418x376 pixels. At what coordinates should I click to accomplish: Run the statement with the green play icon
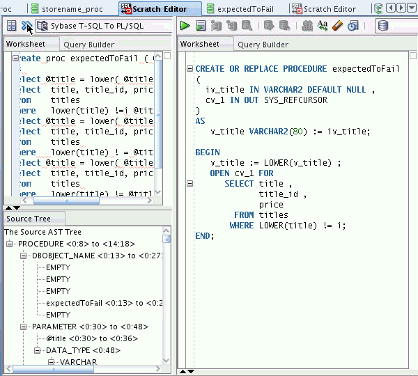coord(185,26)
